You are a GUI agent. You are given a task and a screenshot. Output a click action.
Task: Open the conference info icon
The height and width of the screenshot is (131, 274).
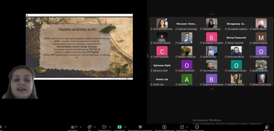tap(164, 127)
